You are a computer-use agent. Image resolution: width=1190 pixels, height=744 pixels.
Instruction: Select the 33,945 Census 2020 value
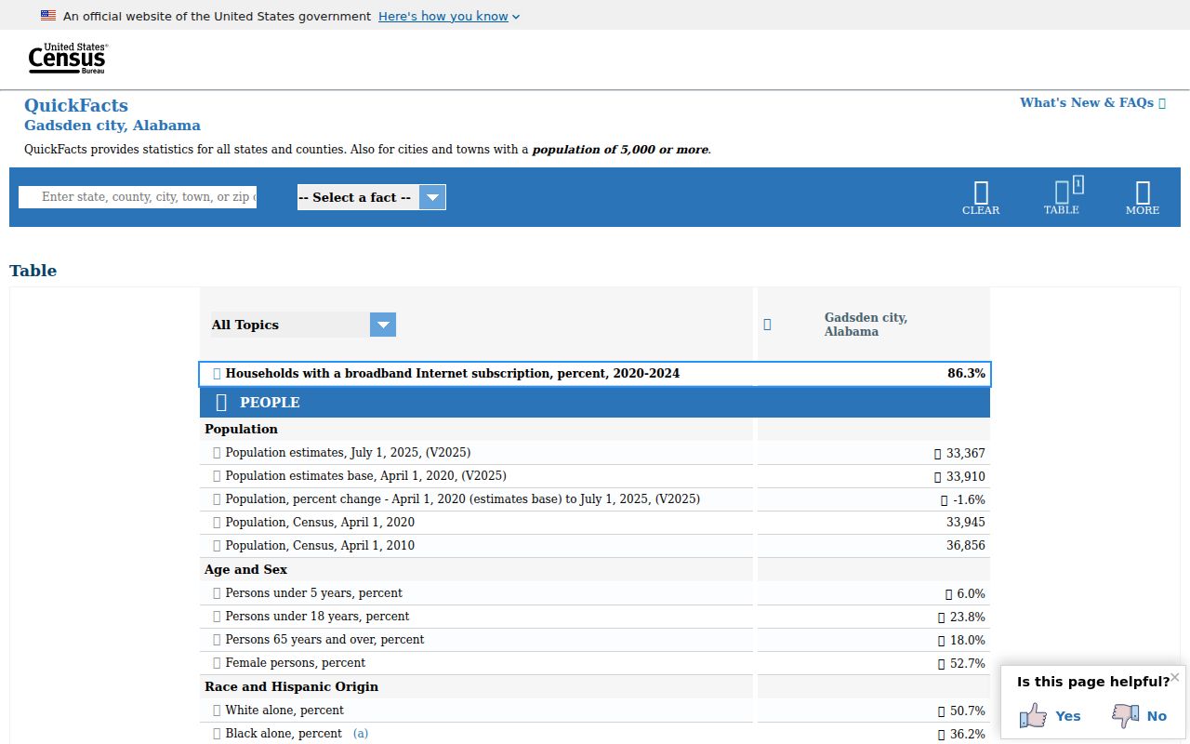[x=966, y=523]
